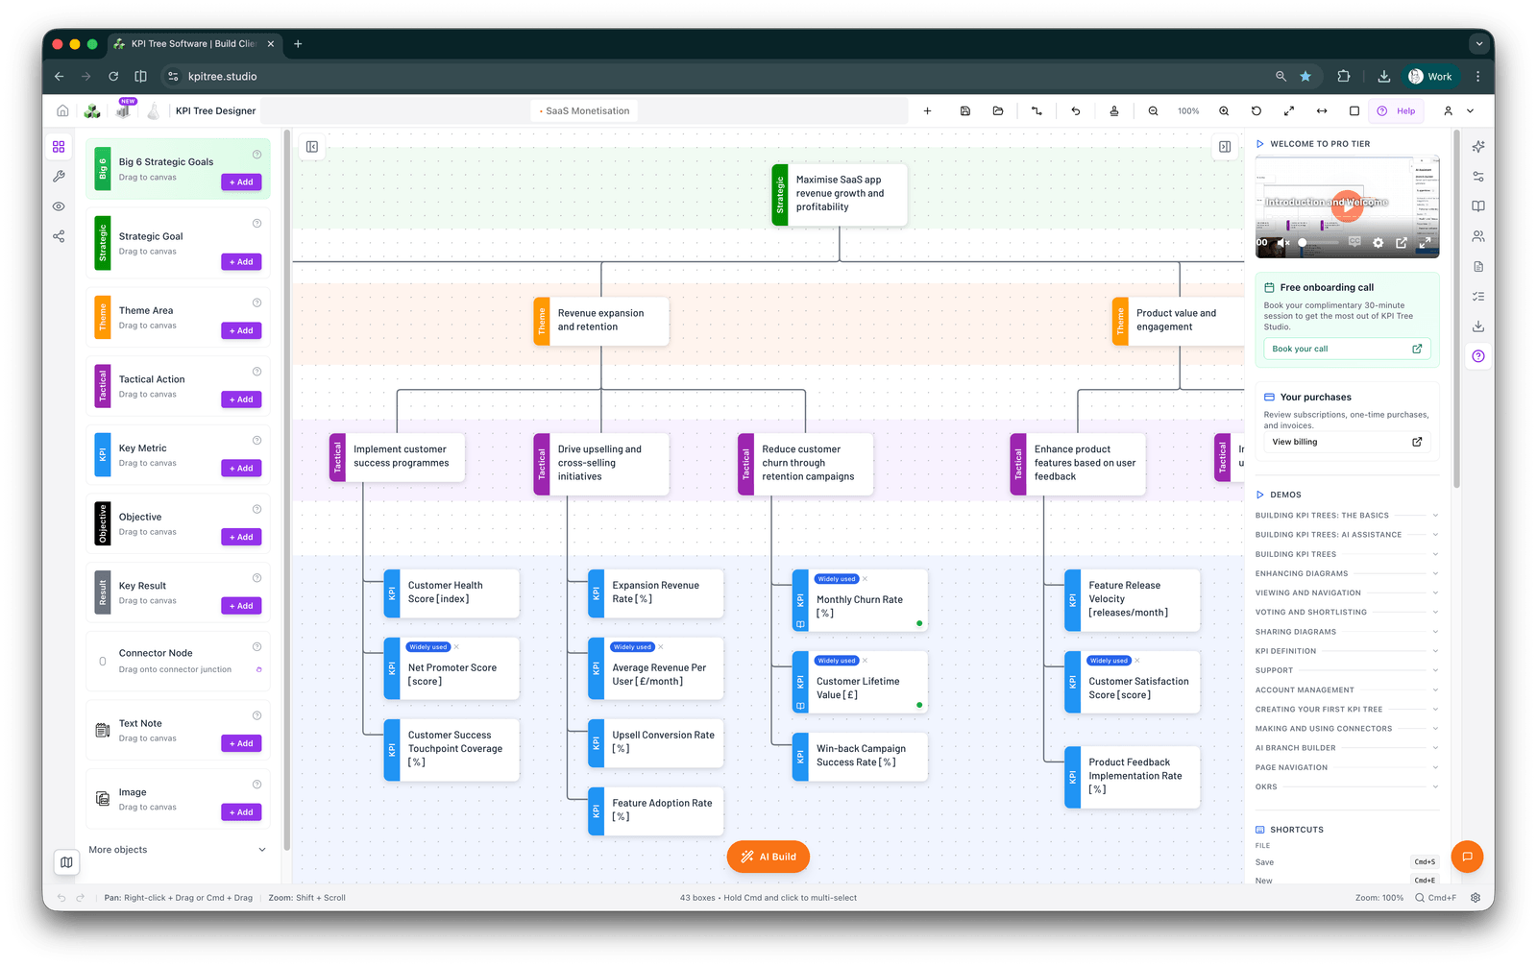
Task: Remove Widely used tag on Monthly Churn Rate
Action: click(865, 579)
